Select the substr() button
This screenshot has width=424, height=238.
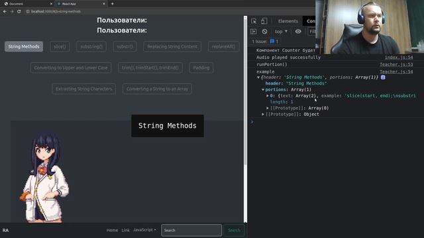click(125, 46)
